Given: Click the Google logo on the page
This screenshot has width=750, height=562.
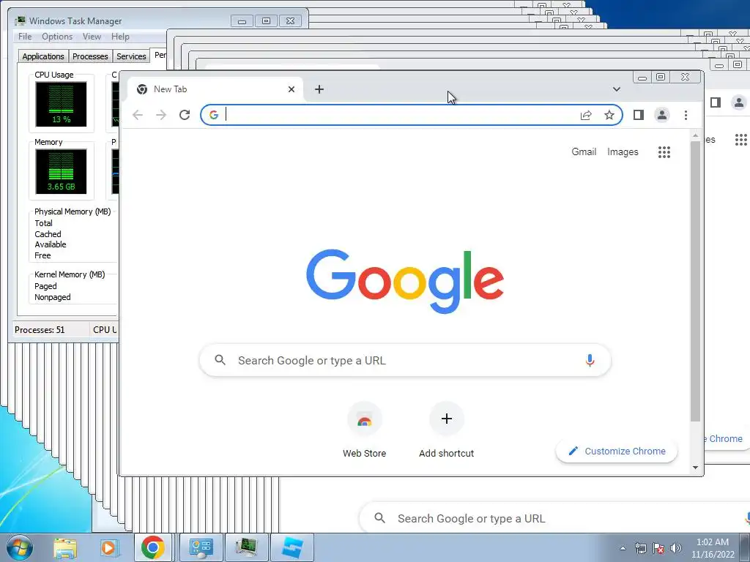Looking at the screenshot, I should coord(405,281).
